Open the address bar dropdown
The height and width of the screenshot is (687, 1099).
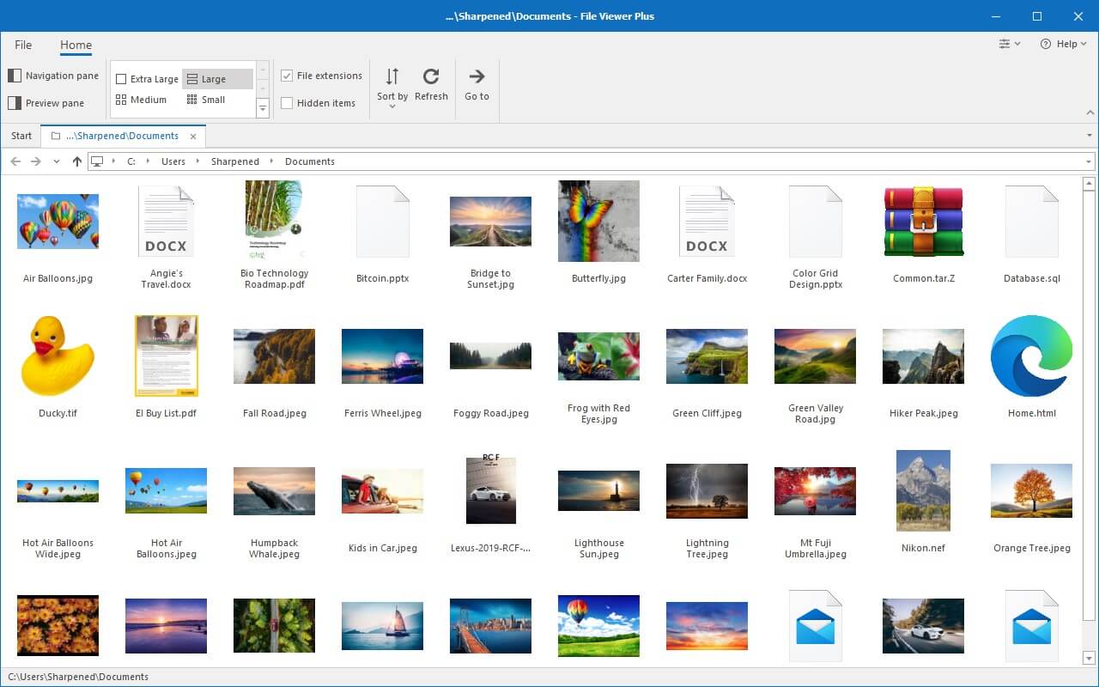click(1089, 161)
